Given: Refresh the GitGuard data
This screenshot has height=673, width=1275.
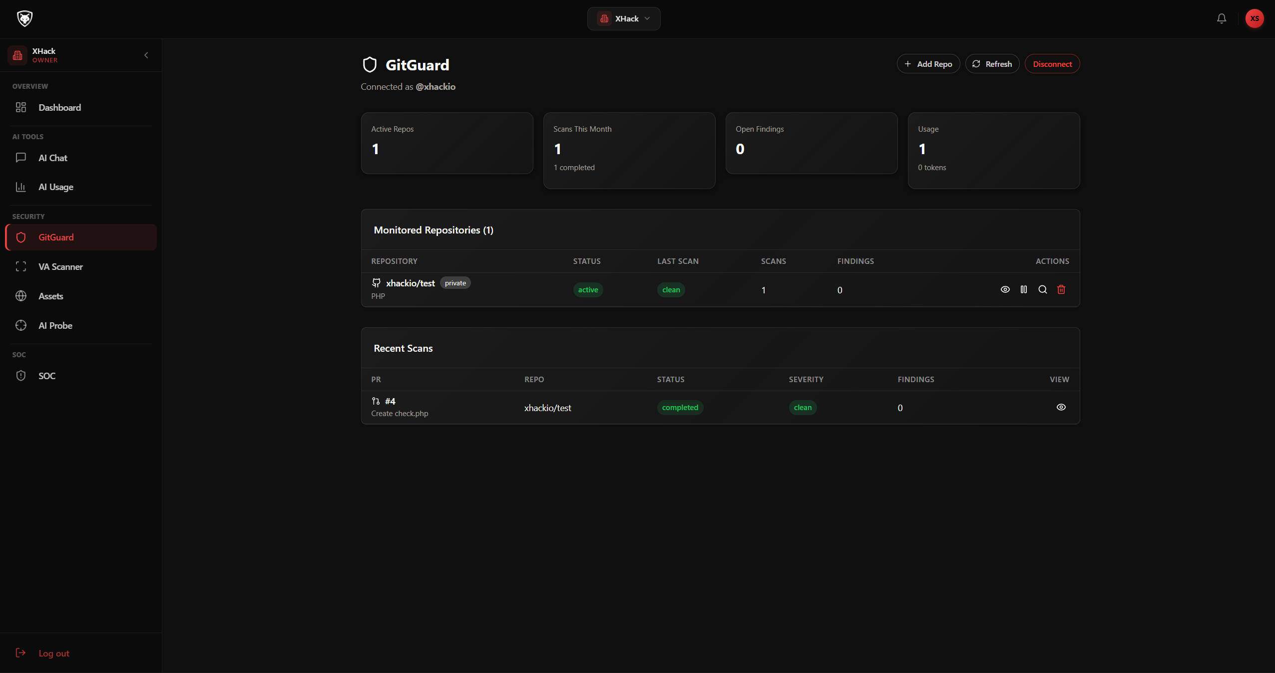Looking at the screenshot, I should (x=992, y=64).
